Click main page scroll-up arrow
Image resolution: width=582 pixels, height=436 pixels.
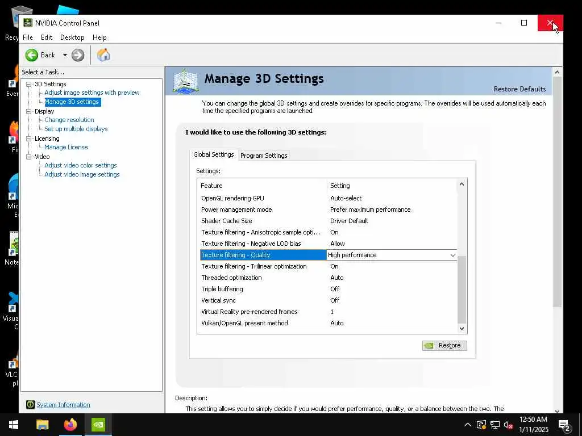pos(557,72)
